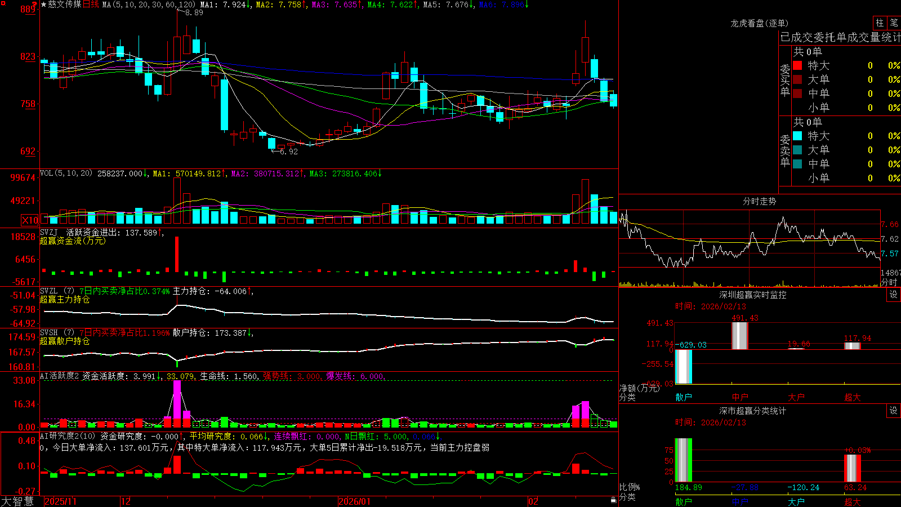The width and height of the screenshot is (901, 507).
Task: Click the AI研究度2(10) indicator name
Action: pos(68,436)
